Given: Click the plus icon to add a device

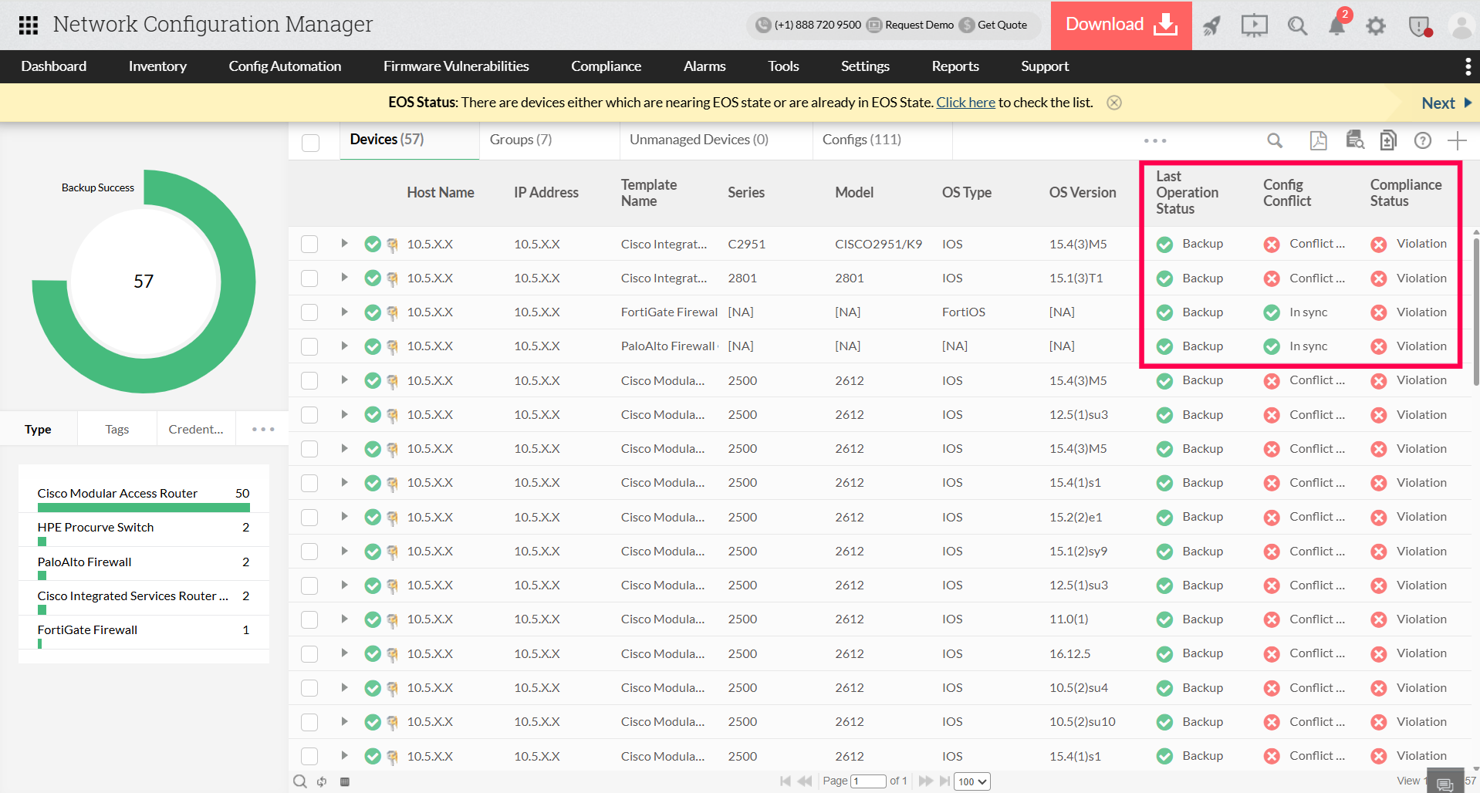Looking at the screenshot, I should [x=1458, y=140].
